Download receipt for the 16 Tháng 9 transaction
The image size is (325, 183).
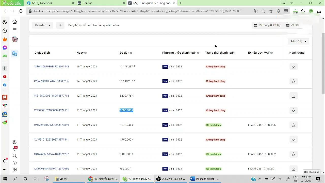294,67
